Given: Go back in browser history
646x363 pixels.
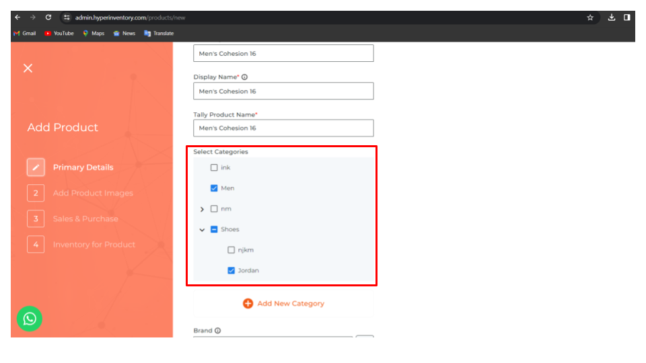Looking at the screenshot, I should (x=17, y=17).
